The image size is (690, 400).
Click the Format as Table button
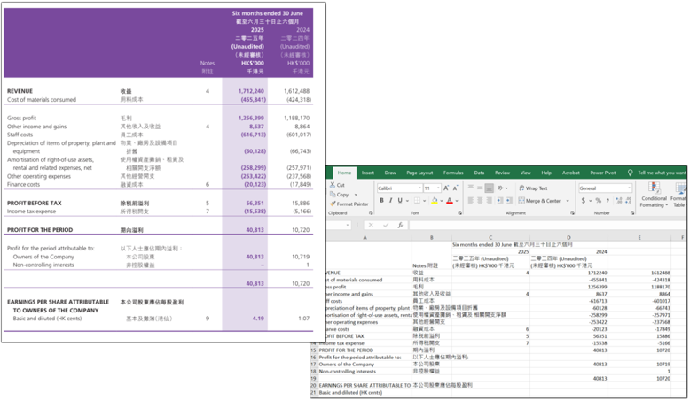pyautogui.click(x=679, y=194)
